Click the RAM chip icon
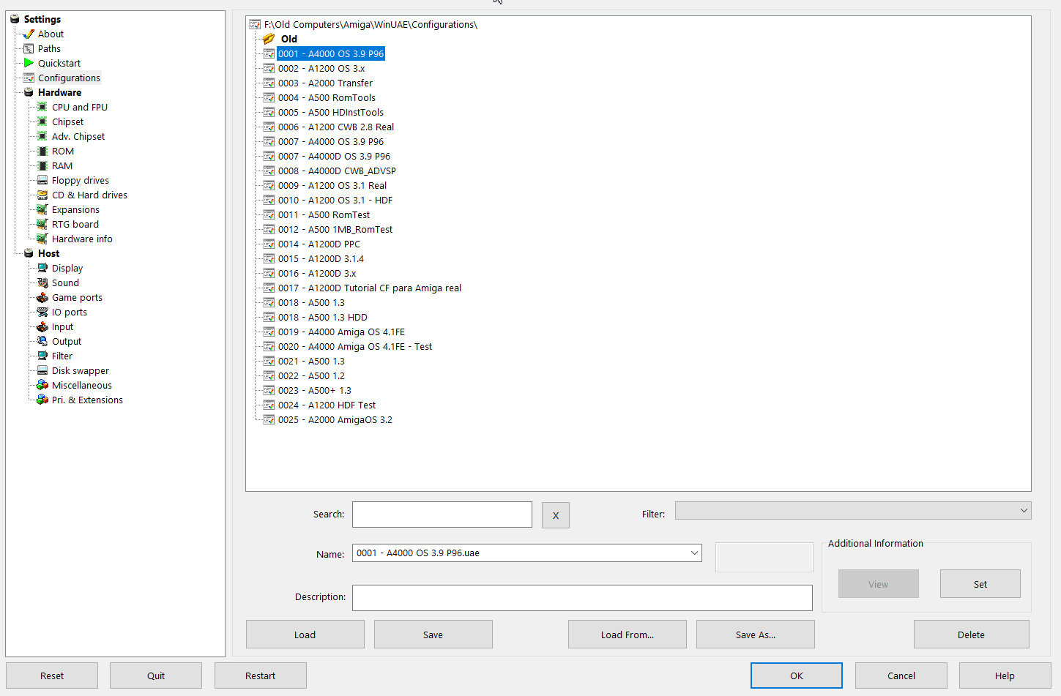 pyautogui.click(x=42, y=165)
